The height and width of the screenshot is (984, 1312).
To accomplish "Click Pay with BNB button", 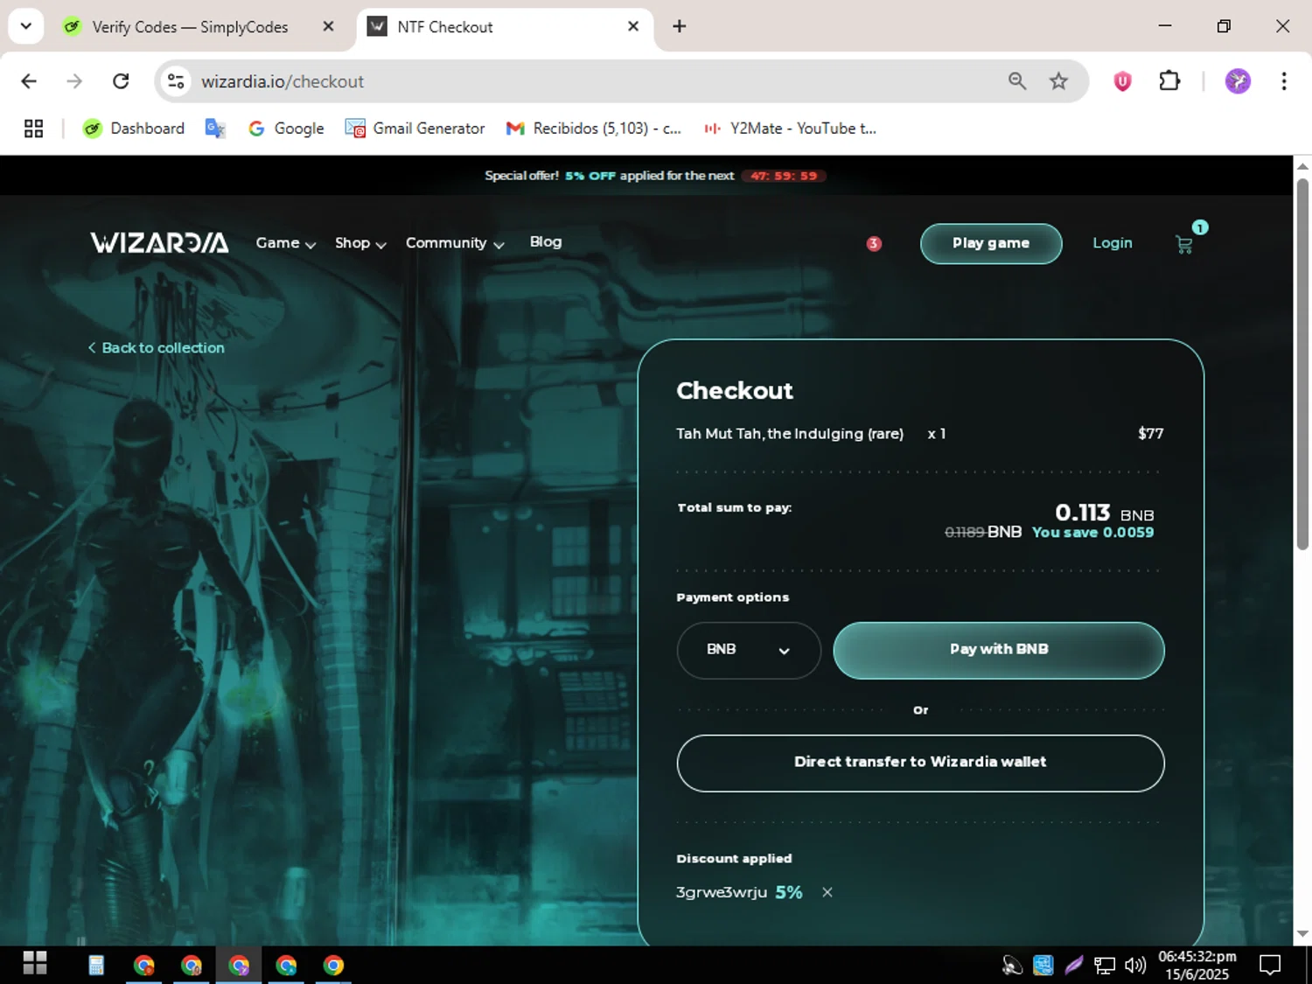I will (x=999, y=650).
